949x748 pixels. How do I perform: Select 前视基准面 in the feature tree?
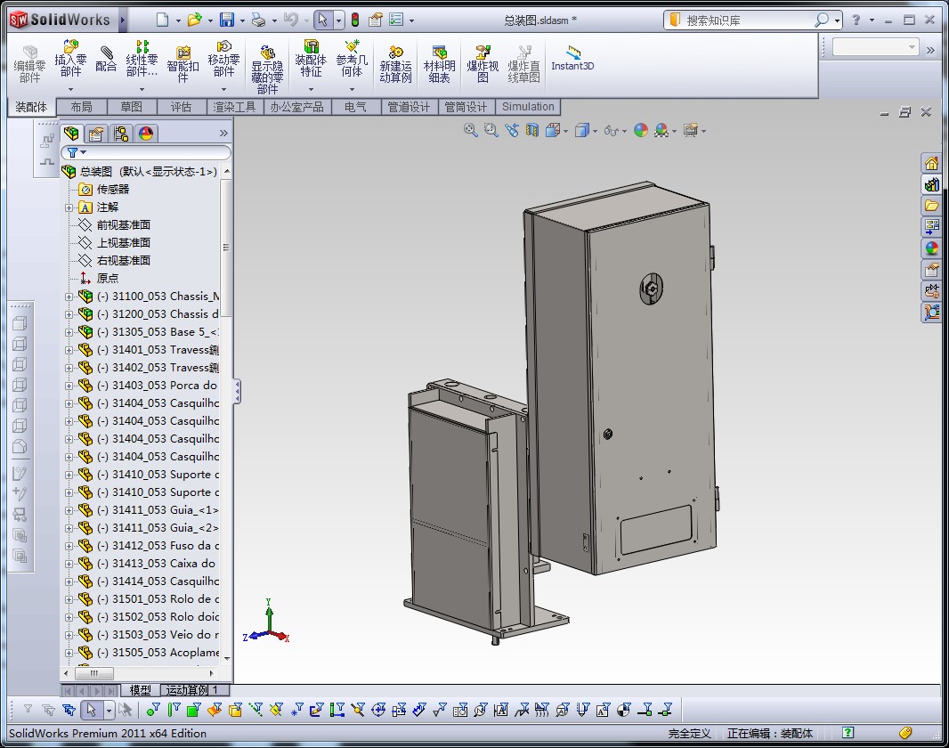click(124, 225)
